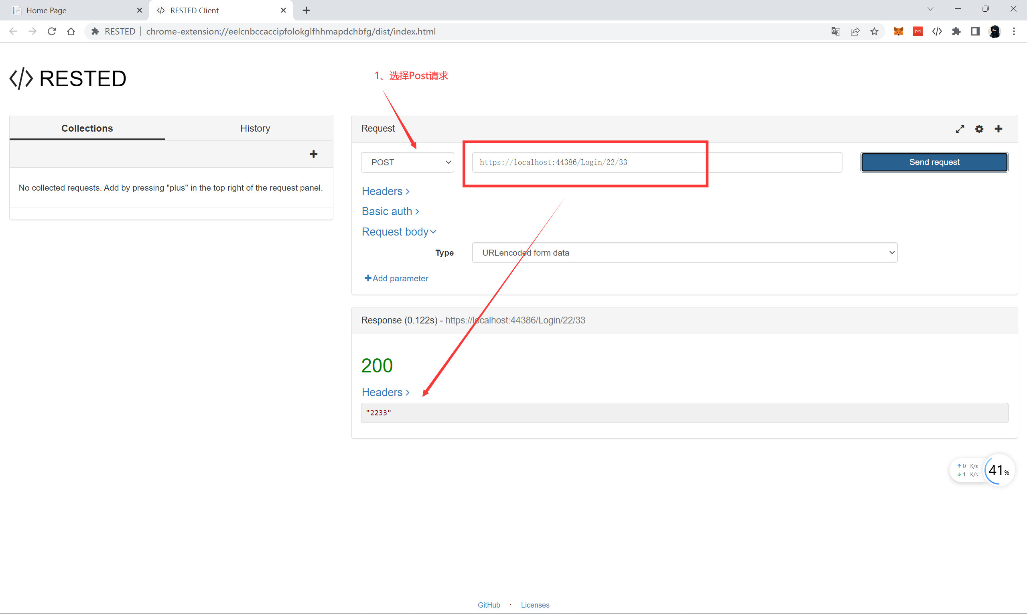1027x614 pixels.
Task: Open the translate page icon
Action: pyautogui.click(x=836, y=31)
